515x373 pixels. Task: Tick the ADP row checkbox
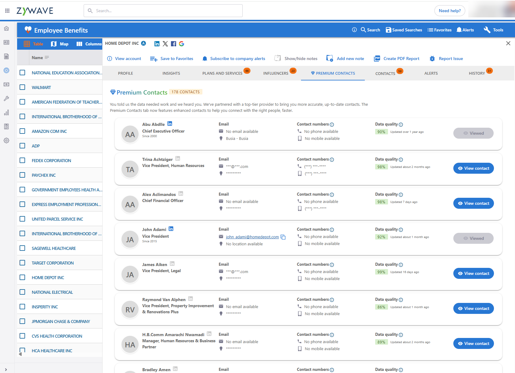22,146
